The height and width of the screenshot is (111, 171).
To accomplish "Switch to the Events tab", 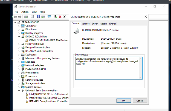I will pyautogui.click(x=112, y=24).
